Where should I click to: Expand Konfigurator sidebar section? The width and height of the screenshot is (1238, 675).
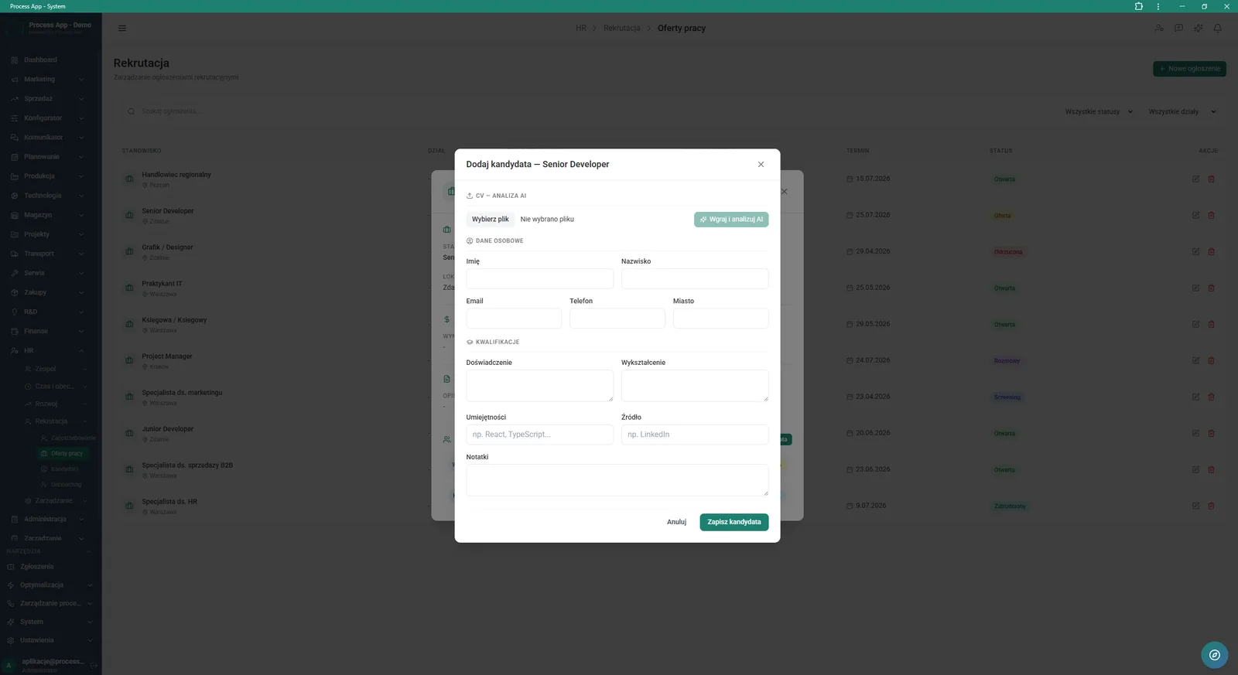tap(46, 118)
